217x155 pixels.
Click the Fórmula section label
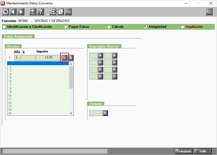(96, 104)
